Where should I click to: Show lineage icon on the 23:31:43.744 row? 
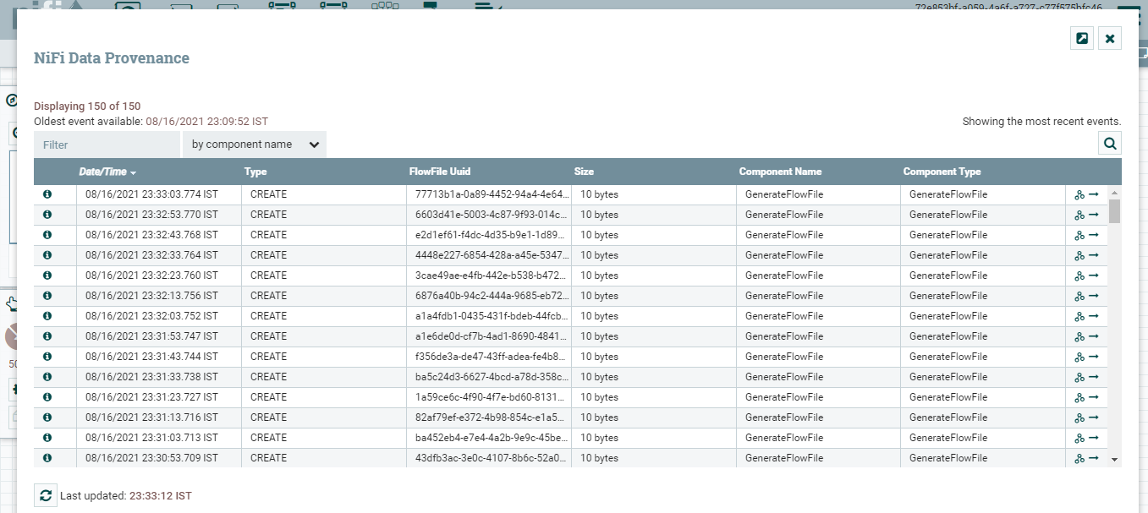(x=1079, y=357)
